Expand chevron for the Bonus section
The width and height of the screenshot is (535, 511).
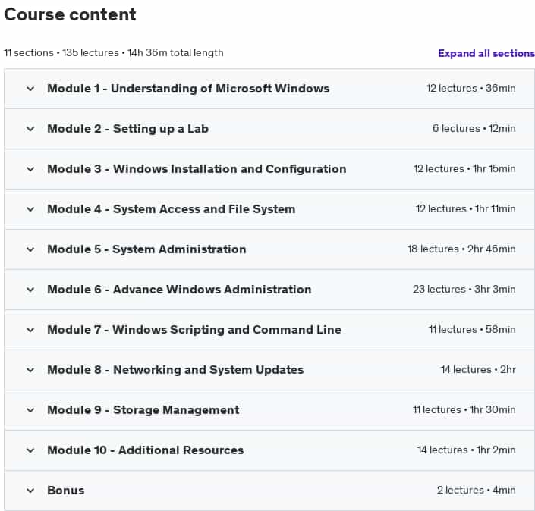pos(30,491)
